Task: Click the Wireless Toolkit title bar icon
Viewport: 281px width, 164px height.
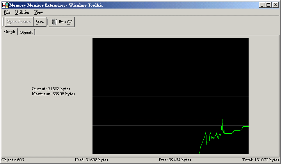Action: click(5, 5)
